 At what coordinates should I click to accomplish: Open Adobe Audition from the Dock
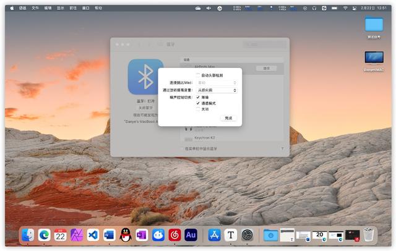[191, 235]
